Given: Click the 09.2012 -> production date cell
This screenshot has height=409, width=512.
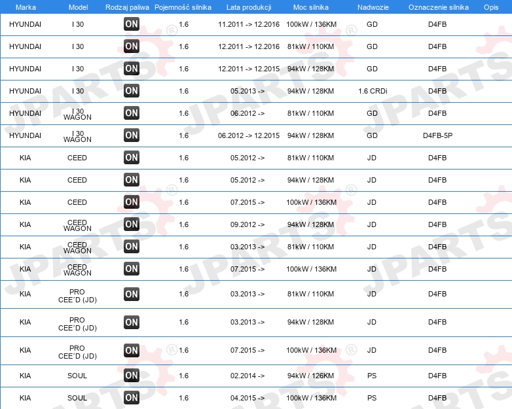Looking at the screenshot, I should click(x=247, y=224).
